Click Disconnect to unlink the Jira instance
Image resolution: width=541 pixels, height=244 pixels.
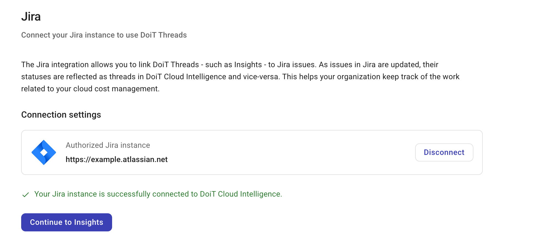coord(444,152)
